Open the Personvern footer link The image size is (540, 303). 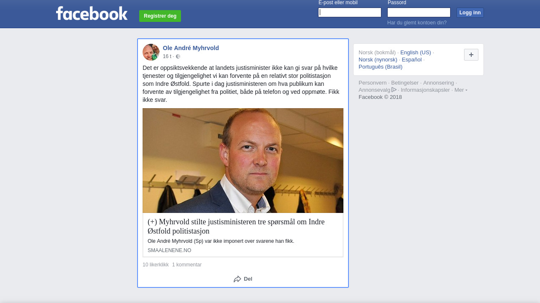[x=373, y=83]
